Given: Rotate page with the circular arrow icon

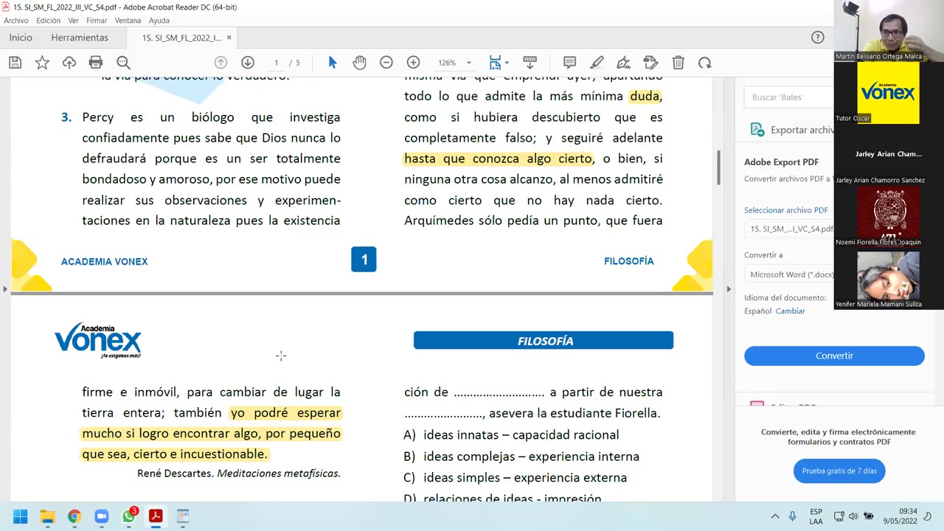Looking at the screenshot, I should 705,63.
